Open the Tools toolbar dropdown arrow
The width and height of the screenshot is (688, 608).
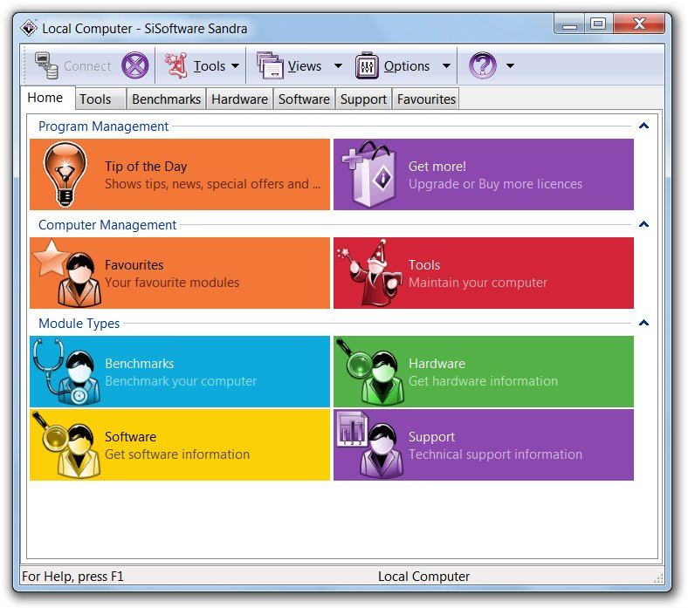pos(236,66)
